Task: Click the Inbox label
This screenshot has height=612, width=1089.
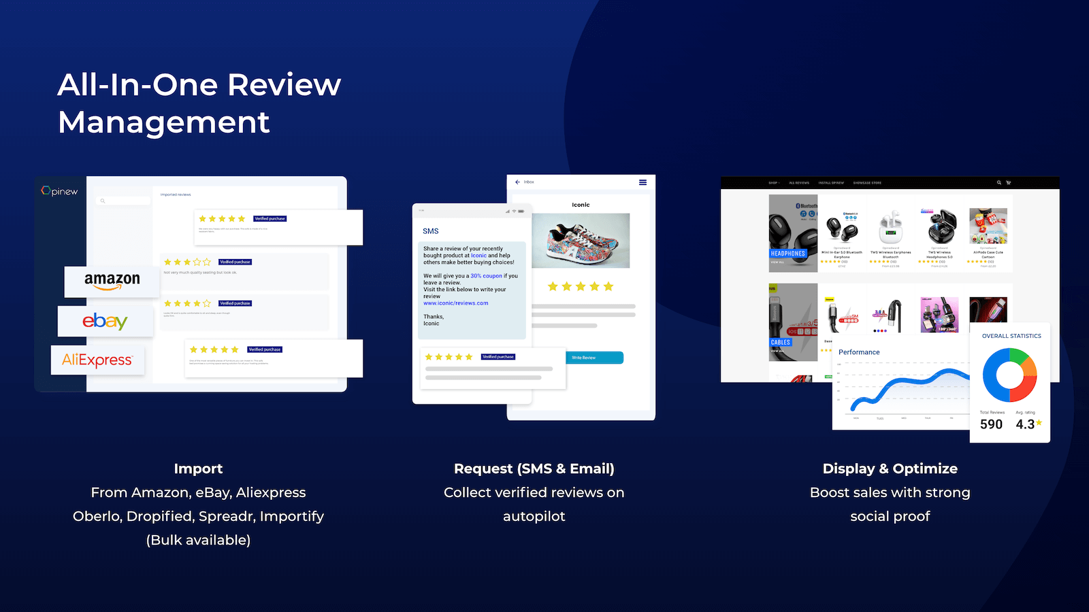Action: [x=529, y=182]
